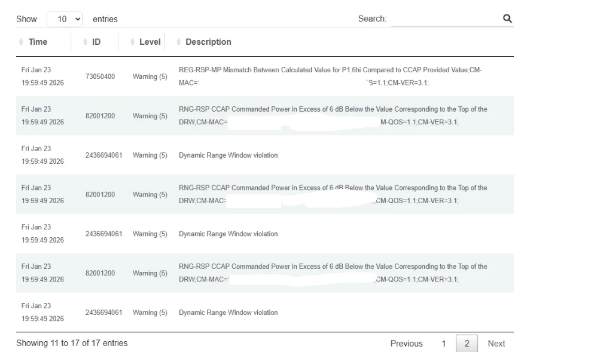Select the last Dynamic Range Window violation entry
This screenshot has width=591, height=352.
coord(228,313)
